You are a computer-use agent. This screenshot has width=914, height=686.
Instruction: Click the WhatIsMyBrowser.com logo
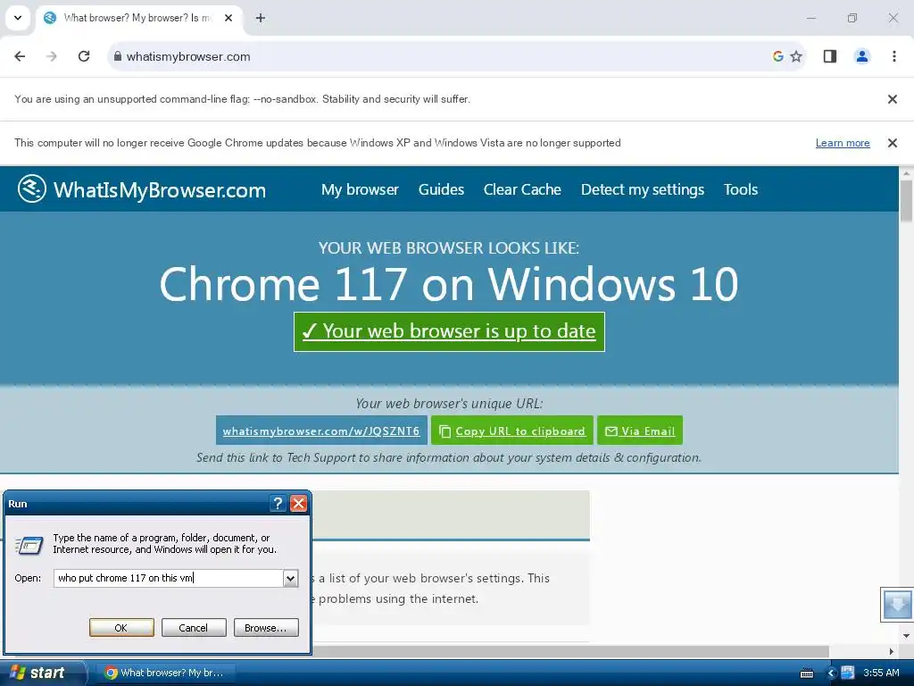142,189
